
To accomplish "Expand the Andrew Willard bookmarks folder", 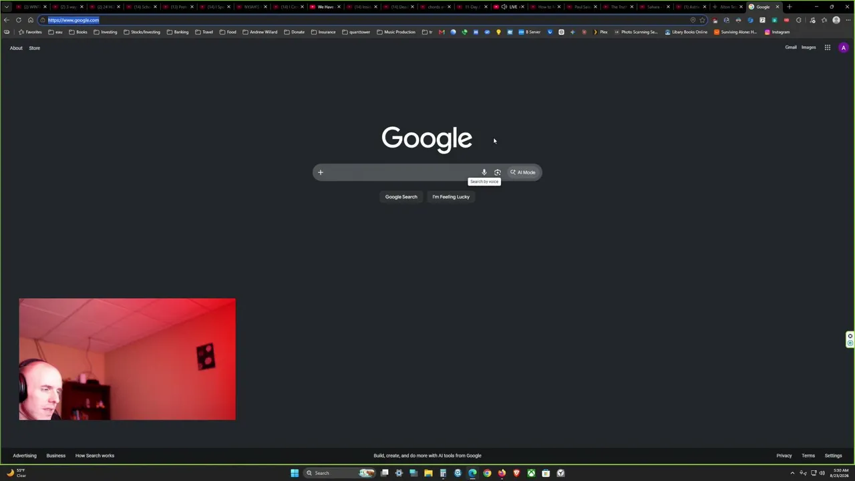I will coord(260,32).
